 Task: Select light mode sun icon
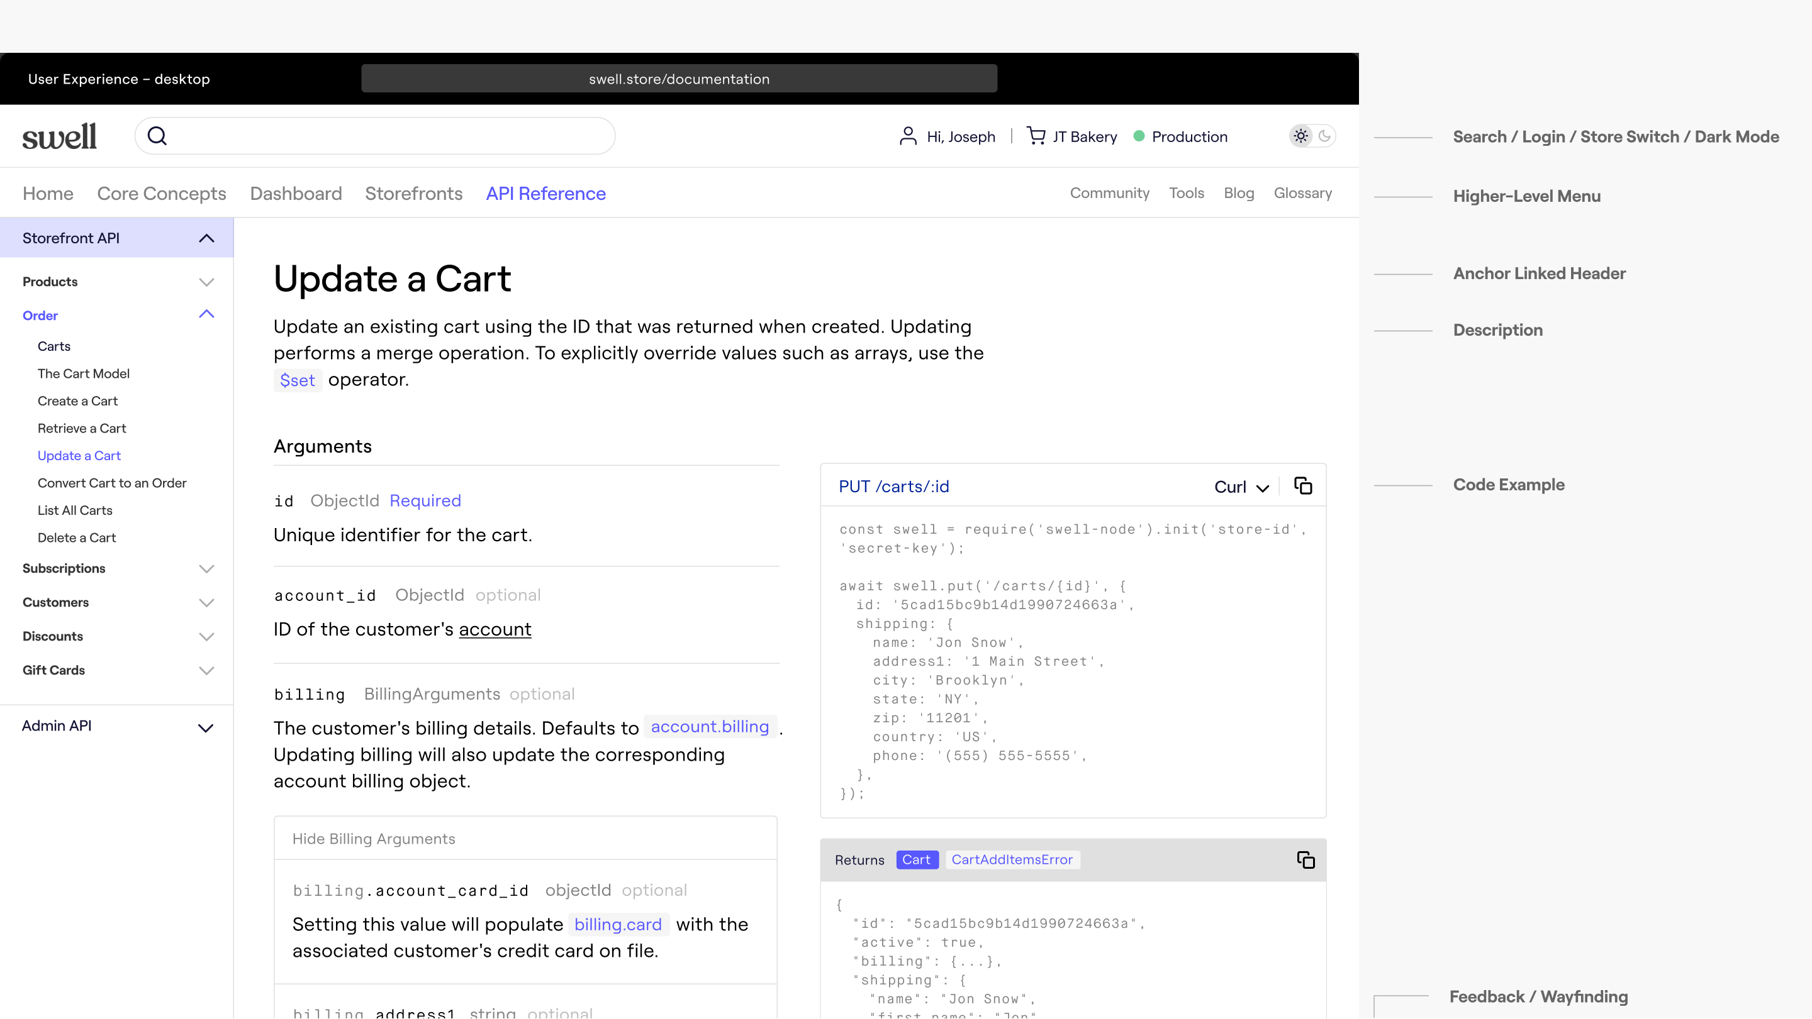pos(1300,136)
